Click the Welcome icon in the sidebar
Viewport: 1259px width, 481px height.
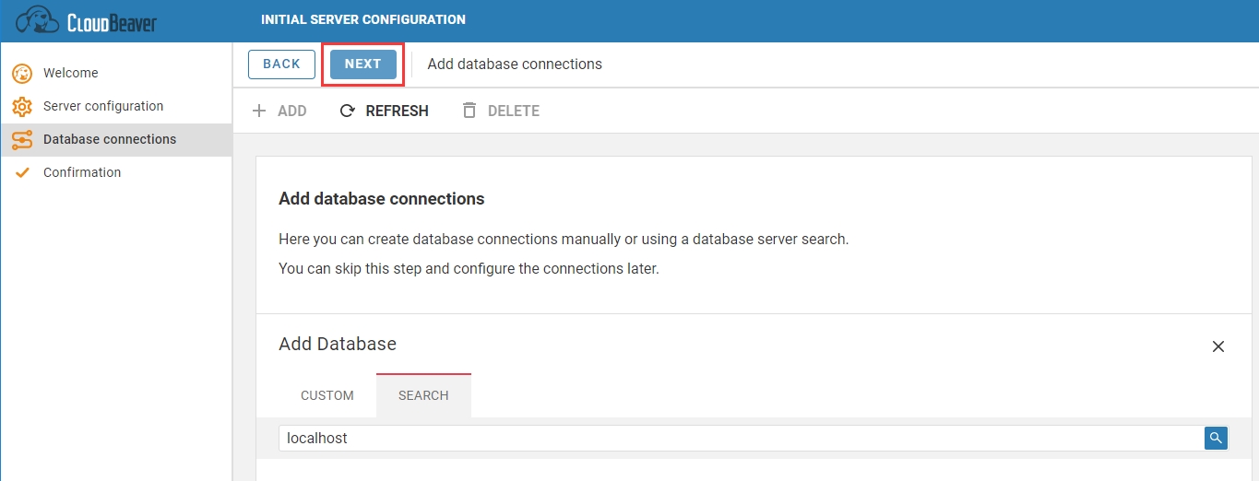pyautogui.click(x=22, y=74)
